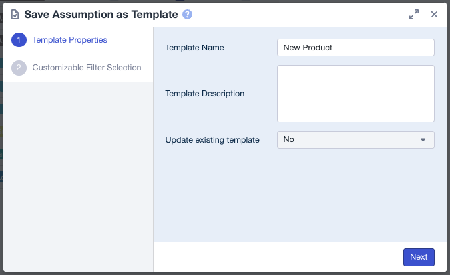450x275 pixels.
Task: Focus the Template Name input field
Action: coord(355,48)
